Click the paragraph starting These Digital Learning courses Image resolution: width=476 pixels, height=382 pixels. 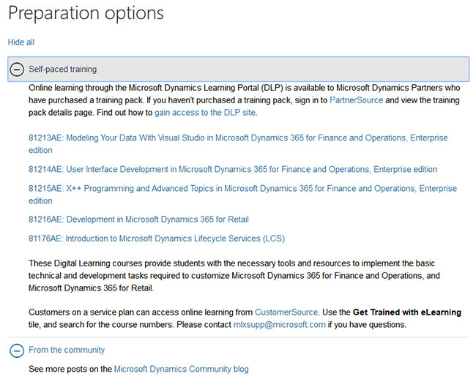[x=234, y=275]
